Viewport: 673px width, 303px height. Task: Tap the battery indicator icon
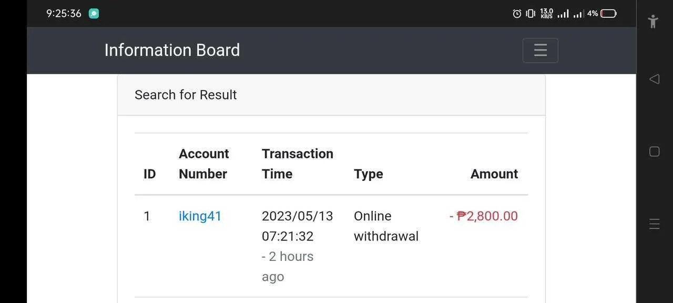[608, 14]
